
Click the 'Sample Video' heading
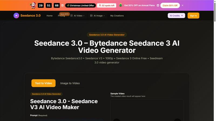tap(117, 94)
